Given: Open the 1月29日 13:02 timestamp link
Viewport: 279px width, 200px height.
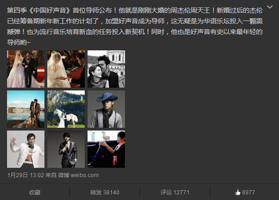Looking at the screenshot, I should pyautogui.click(x=25, y=175).
